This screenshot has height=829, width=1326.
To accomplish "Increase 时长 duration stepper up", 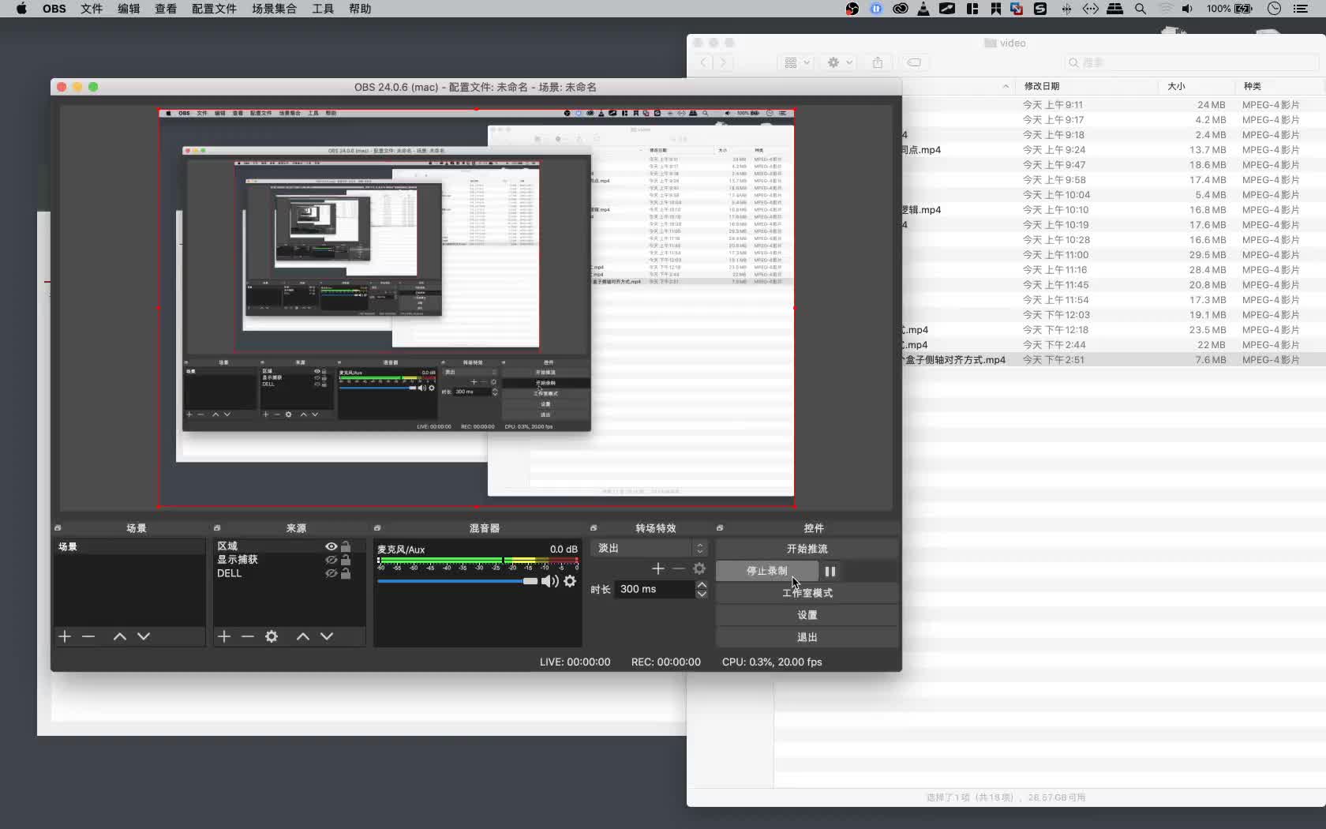I will pyautogui.click(x=701, y=585).
